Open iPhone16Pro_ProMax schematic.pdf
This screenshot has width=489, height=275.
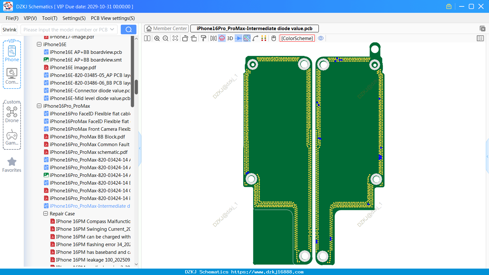coord(89,152)
